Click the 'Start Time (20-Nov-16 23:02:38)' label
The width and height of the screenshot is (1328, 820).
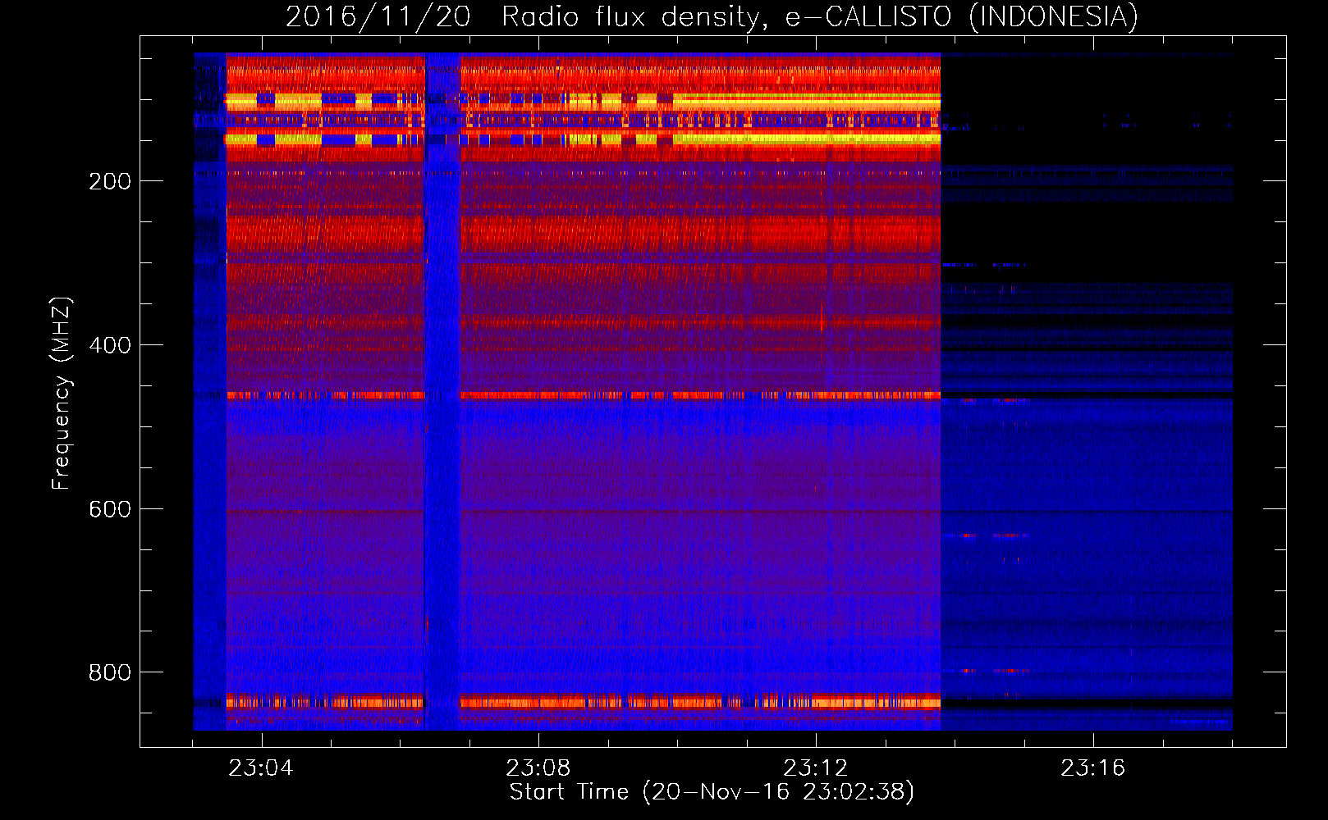(x=712, y=792)
